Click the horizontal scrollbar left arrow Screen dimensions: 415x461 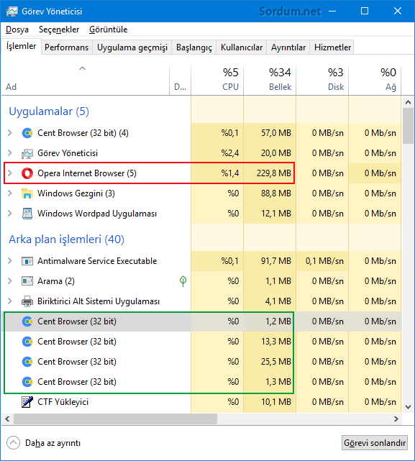pos(7,419)
